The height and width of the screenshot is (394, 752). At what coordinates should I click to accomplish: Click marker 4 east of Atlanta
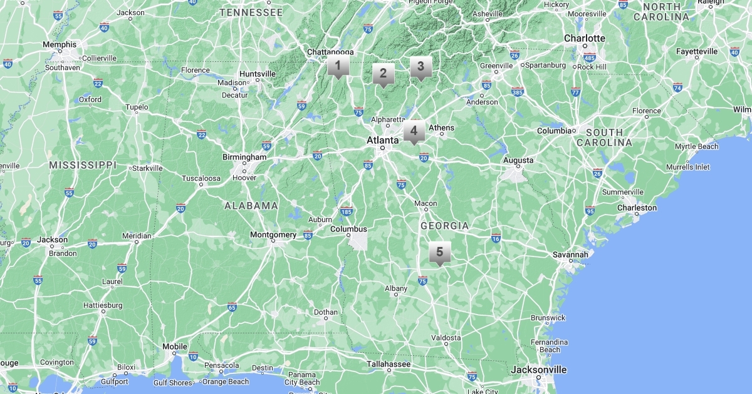coord(414,133)
